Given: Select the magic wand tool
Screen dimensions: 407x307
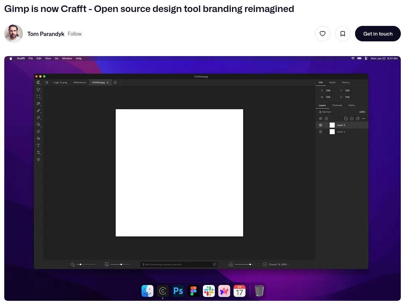Looking at the screenshot, I should pyautogui.click(x=38, y=104).
